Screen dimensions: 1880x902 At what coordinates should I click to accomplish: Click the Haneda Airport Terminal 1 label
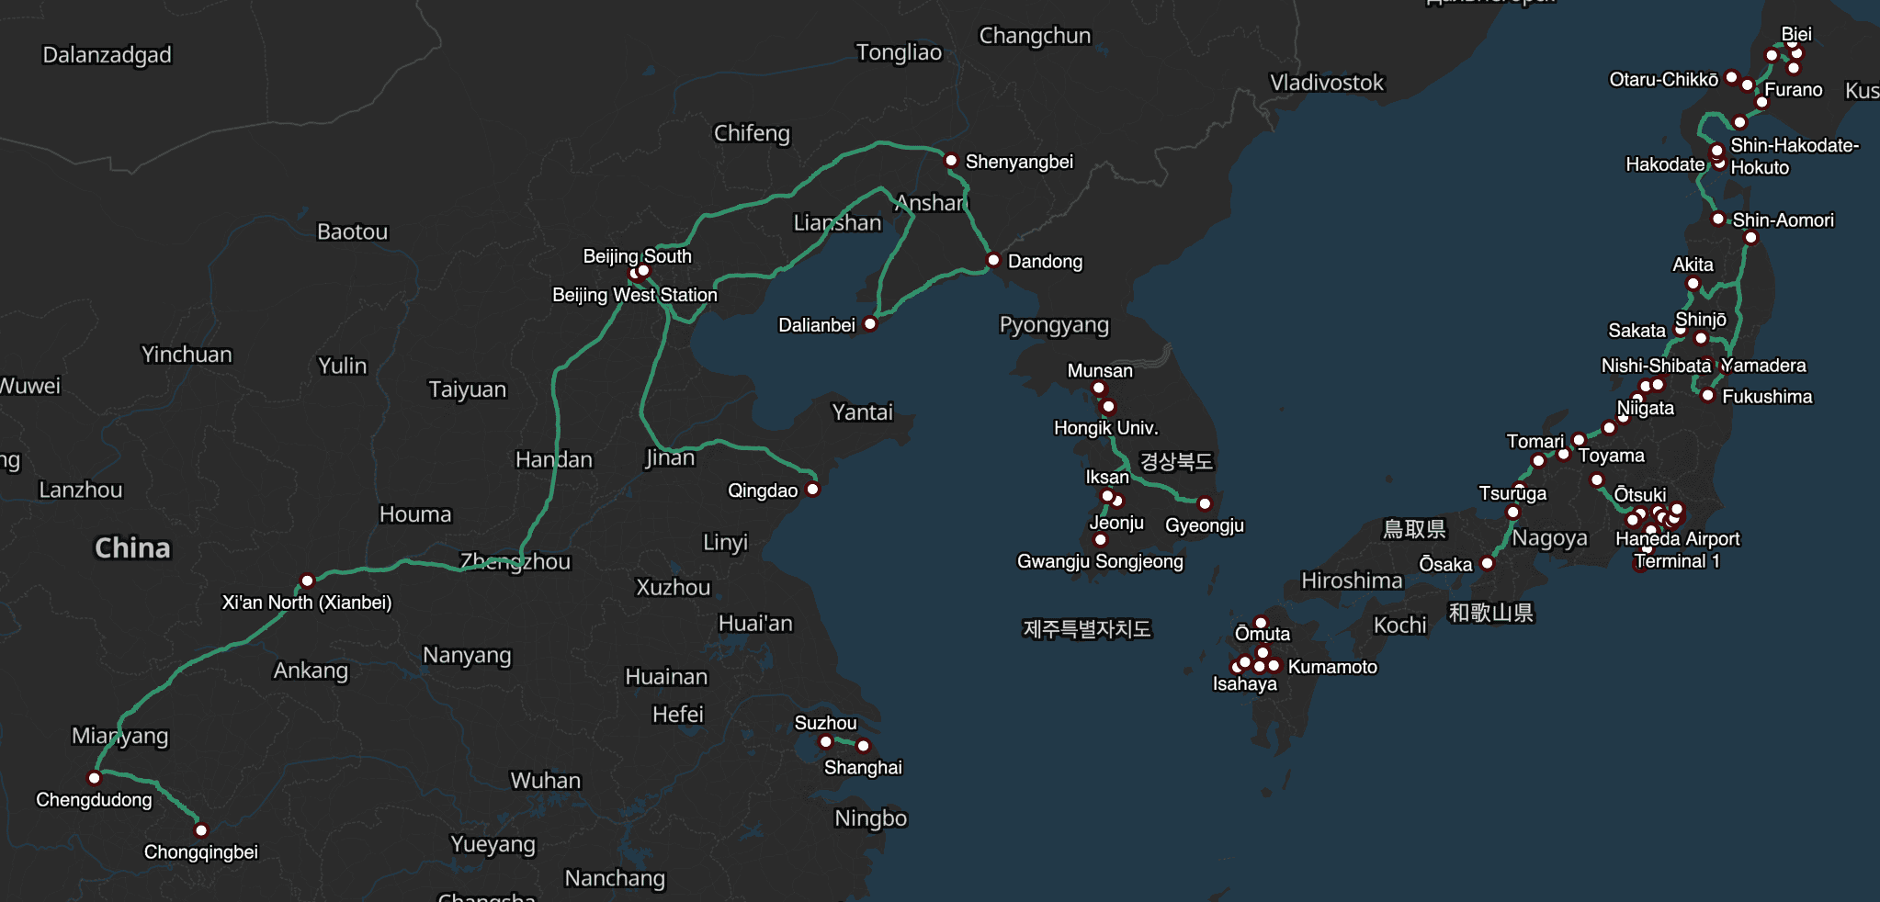tap(1677, 550)
